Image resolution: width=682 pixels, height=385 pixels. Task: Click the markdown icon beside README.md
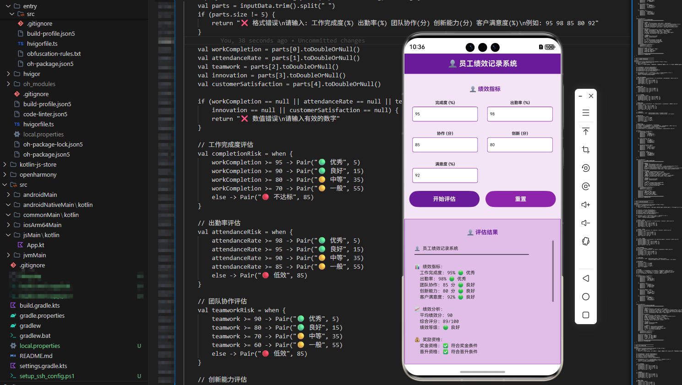coord(13,356)
